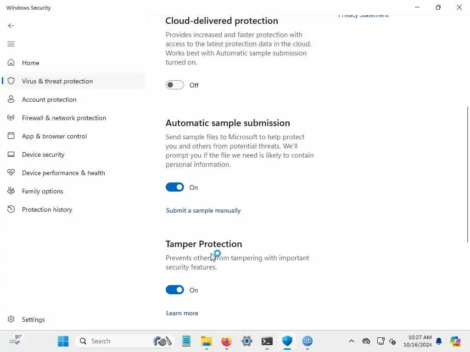
Task: Click the people icon for Family options
Action: point(11,191)
